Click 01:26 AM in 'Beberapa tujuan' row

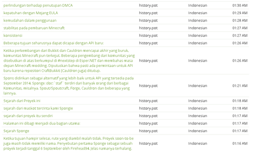point(240,43)
